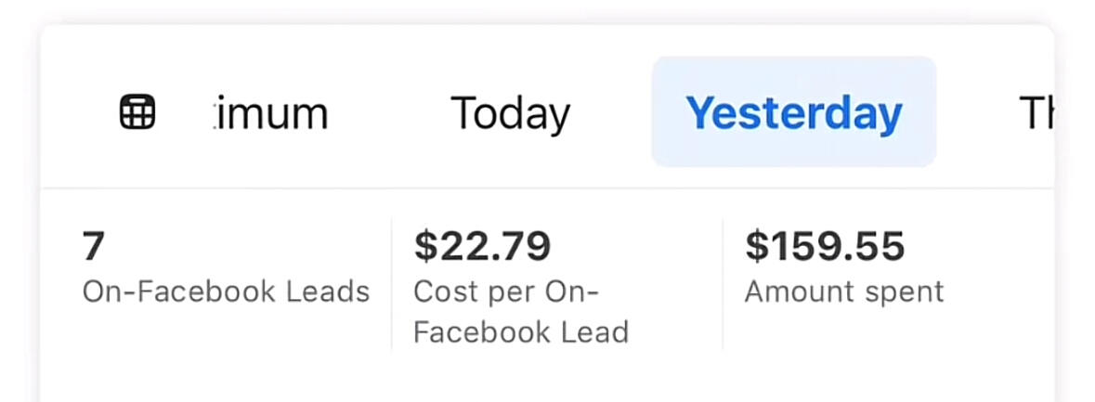
Task: Open the calendar date picker icon
Action: (137, 112)
